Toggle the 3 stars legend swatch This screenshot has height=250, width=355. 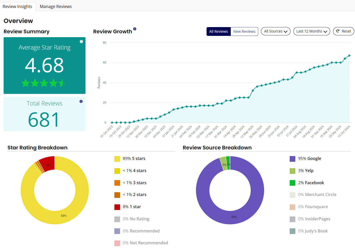point(117,183)
